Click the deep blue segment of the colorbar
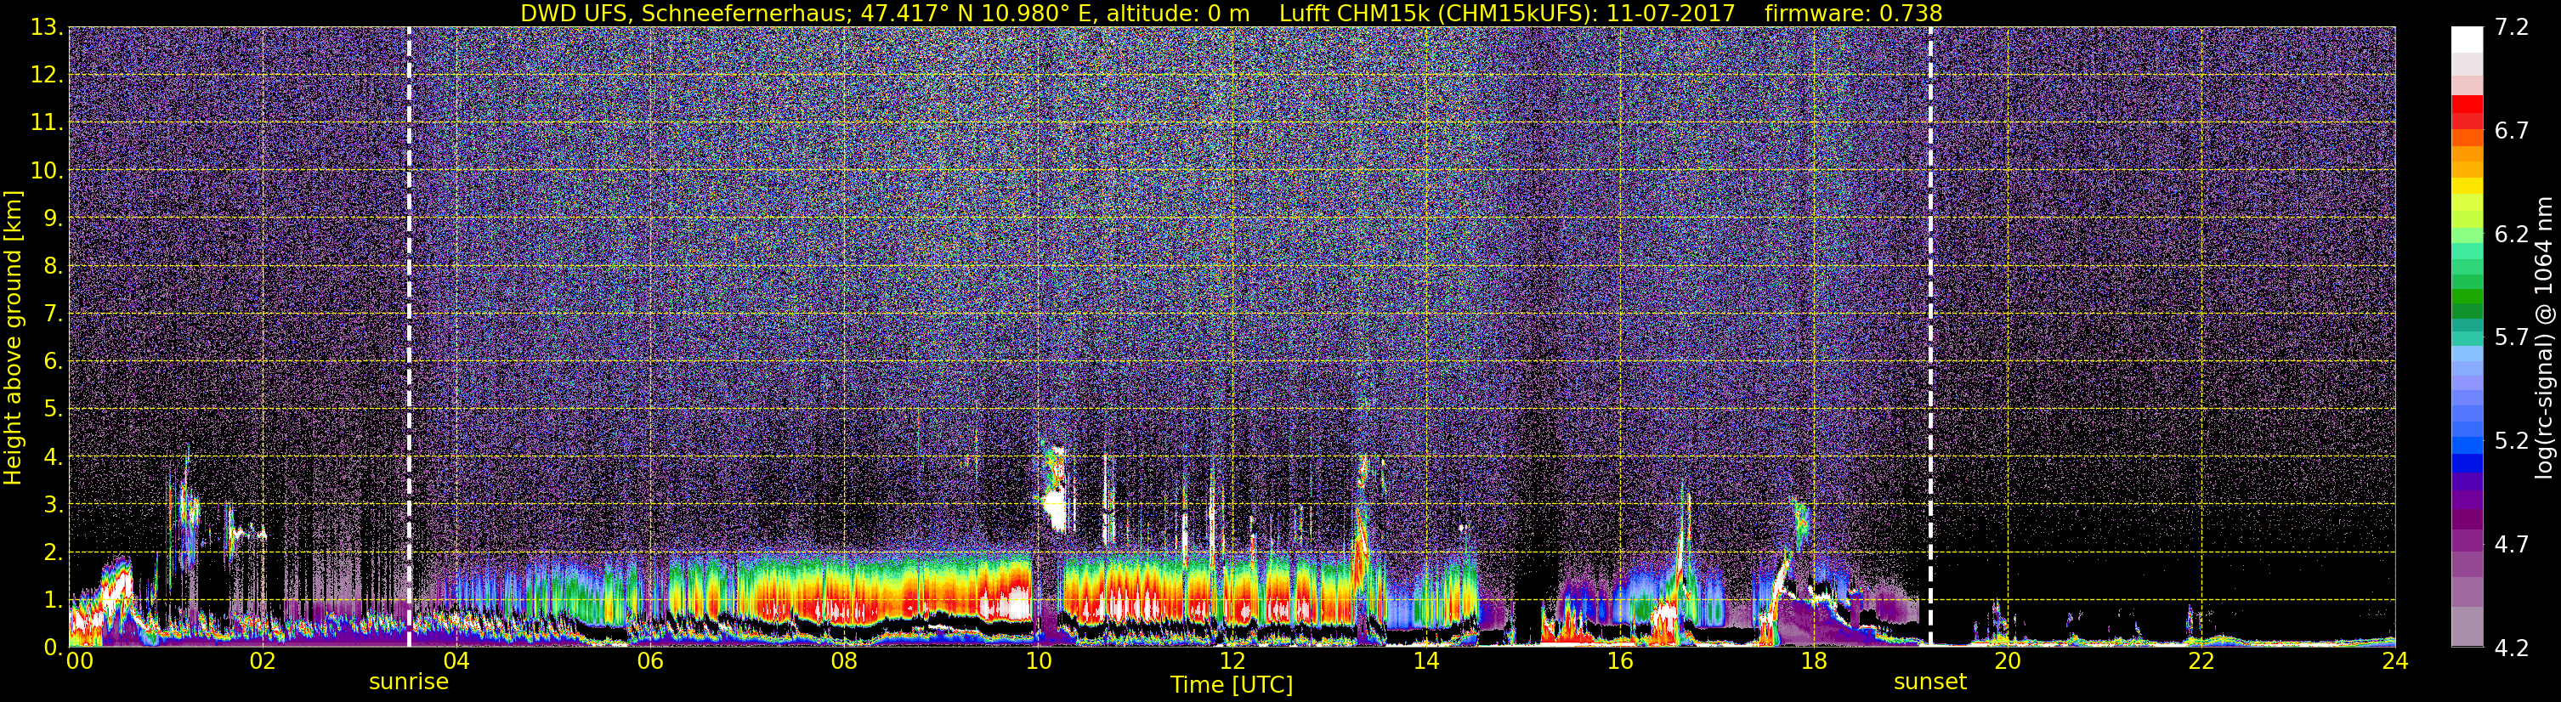Image resolution: width=2561 pixels, height=702 pixels. (2467, 462)
